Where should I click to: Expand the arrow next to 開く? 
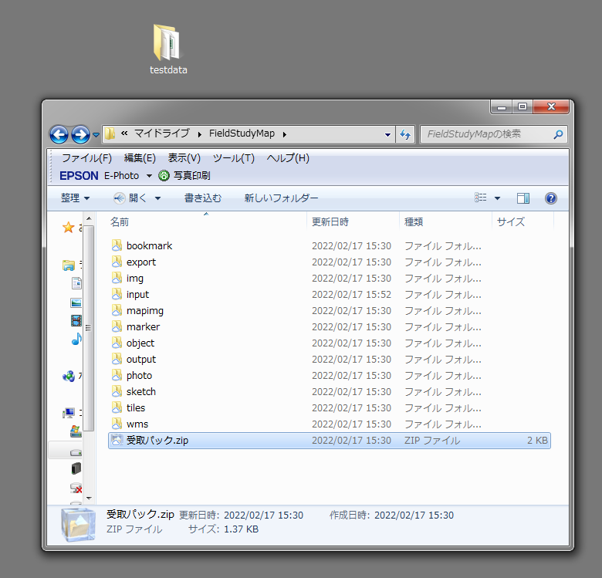pyautogui.click(x=157, y=198)
